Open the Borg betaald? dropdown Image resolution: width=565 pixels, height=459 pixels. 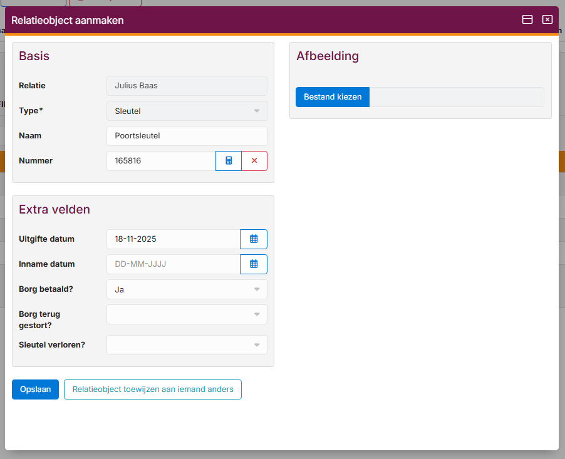tap(187, 289)
